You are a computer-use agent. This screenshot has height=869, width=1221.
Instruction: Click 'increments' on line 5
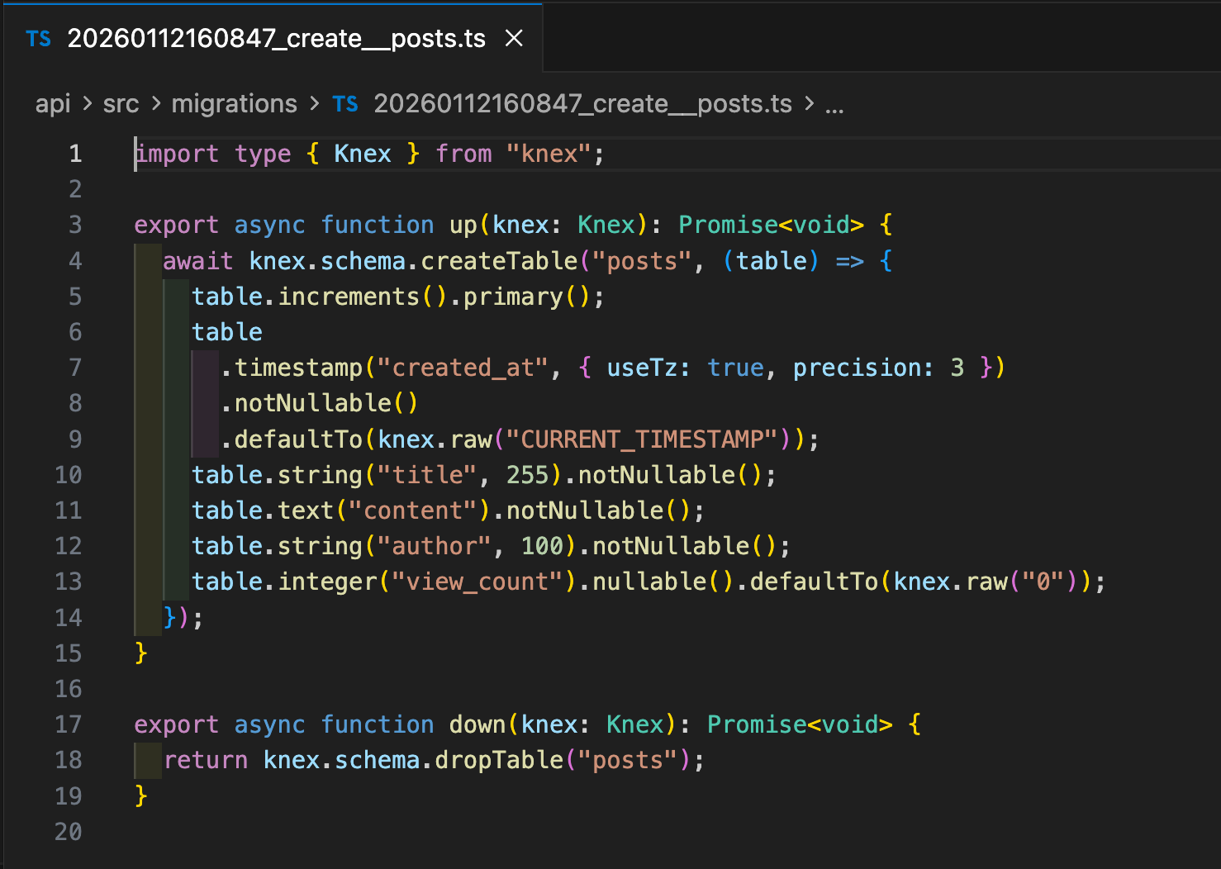tap(349, 297)
